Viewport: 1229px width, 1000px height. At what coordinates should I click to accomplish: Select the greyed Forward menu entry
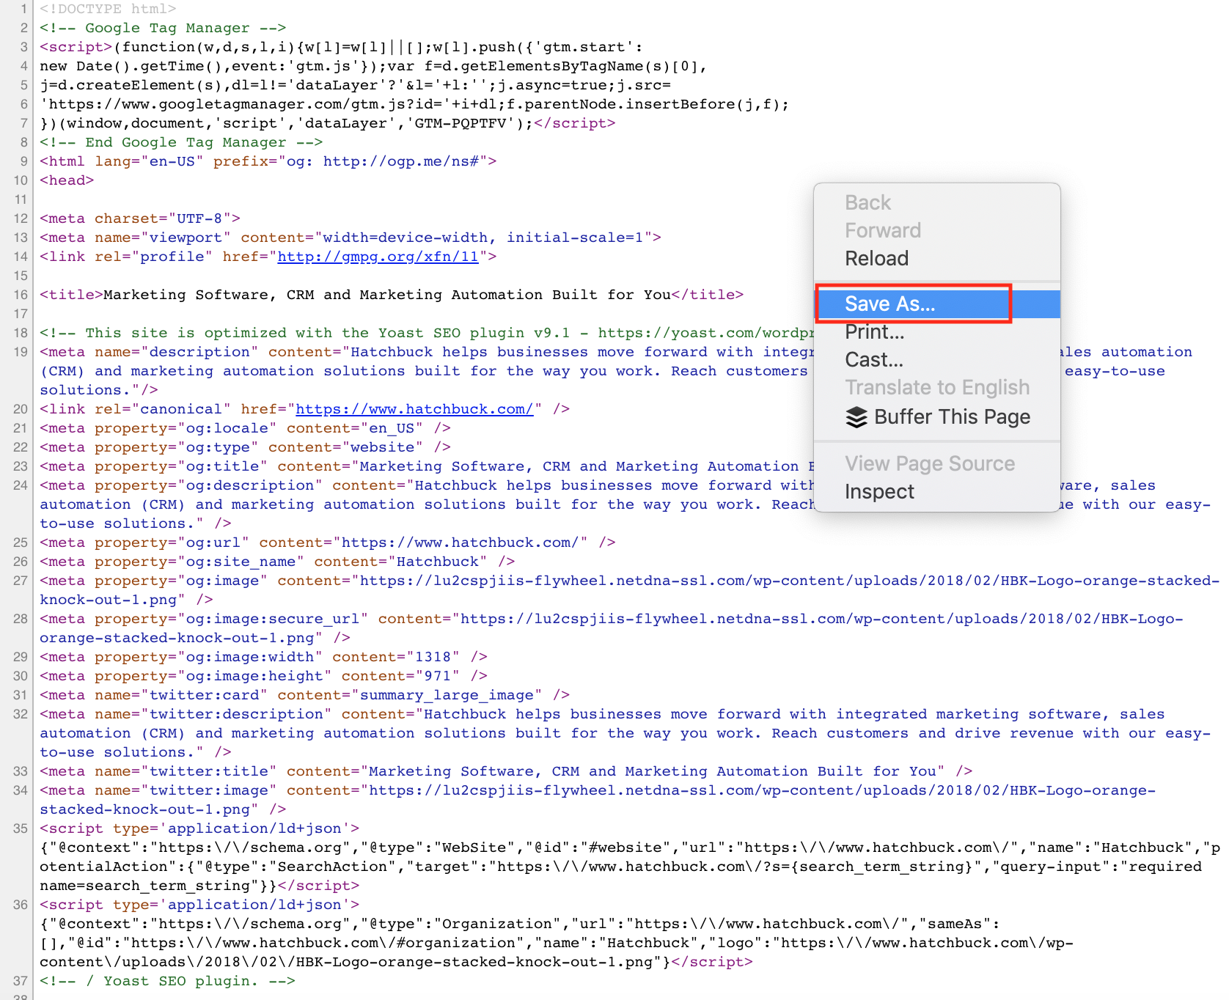pyautogui.click(x=937, y=231)
